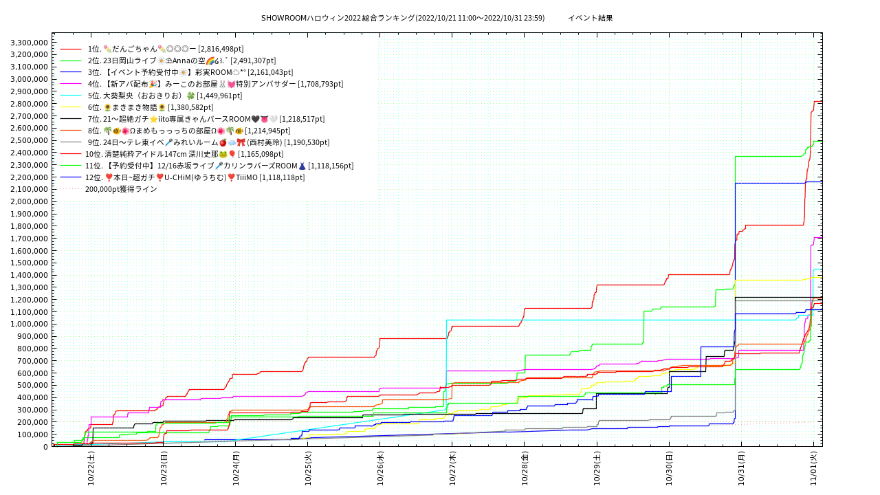Click the 500,000 y-axis label
Image resolution: width=880 pixels, height=495 pixels.
32,385
